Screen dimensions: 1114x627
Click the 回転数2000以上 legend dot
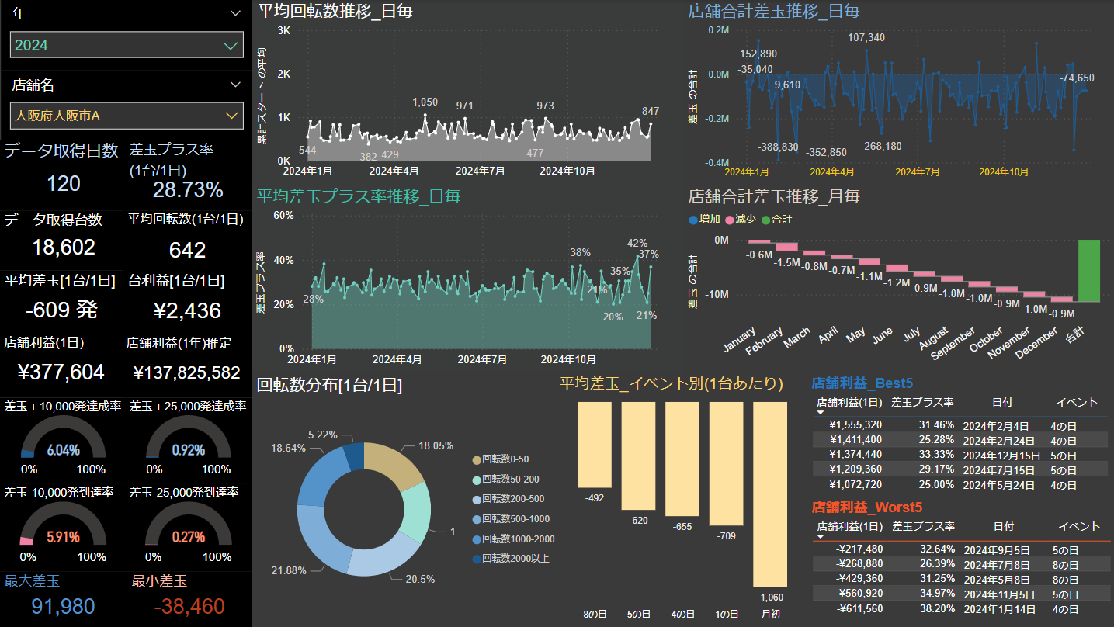coord(476,559)
